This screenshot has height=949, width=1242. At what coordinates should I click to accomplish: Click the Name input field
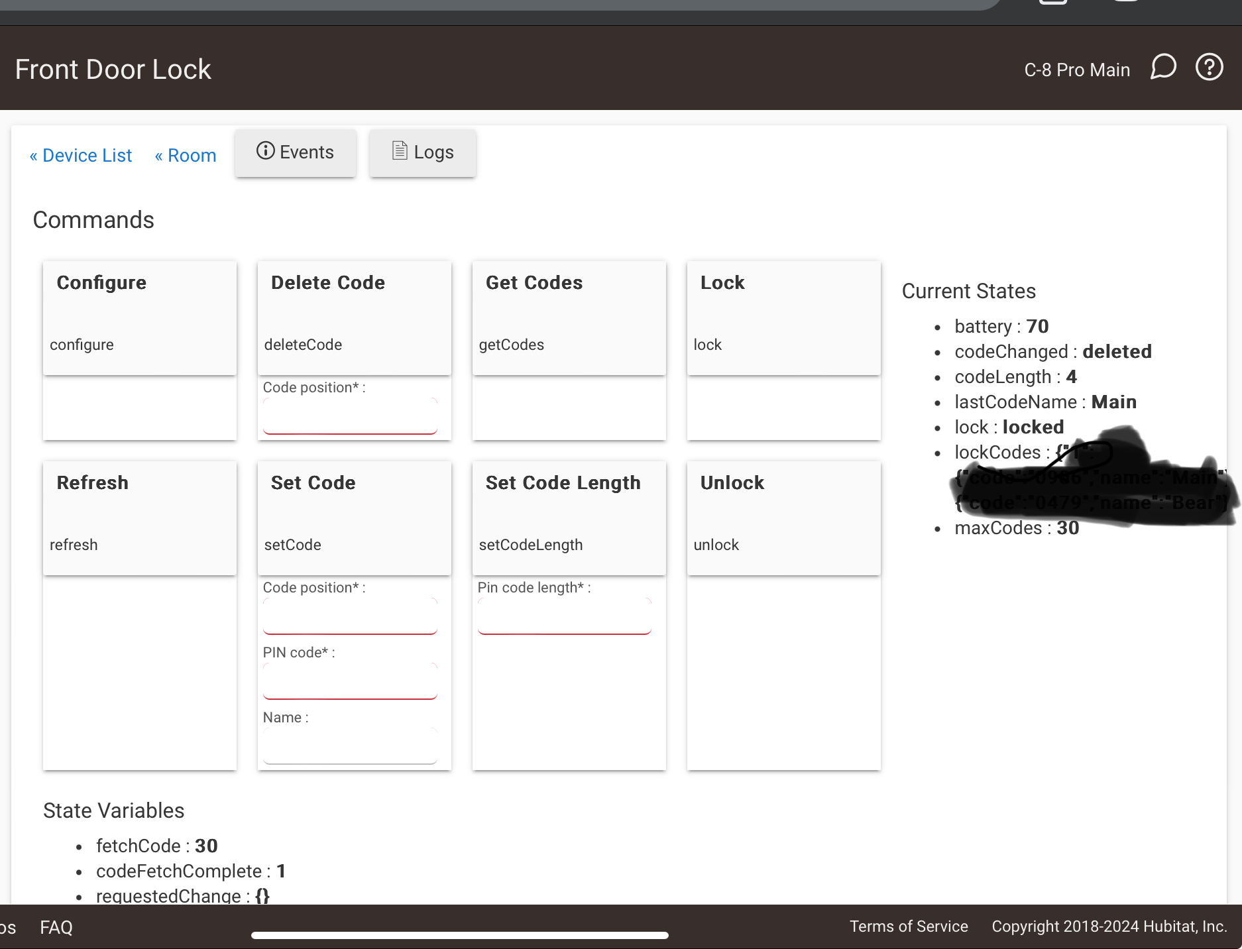pos(350,747)
